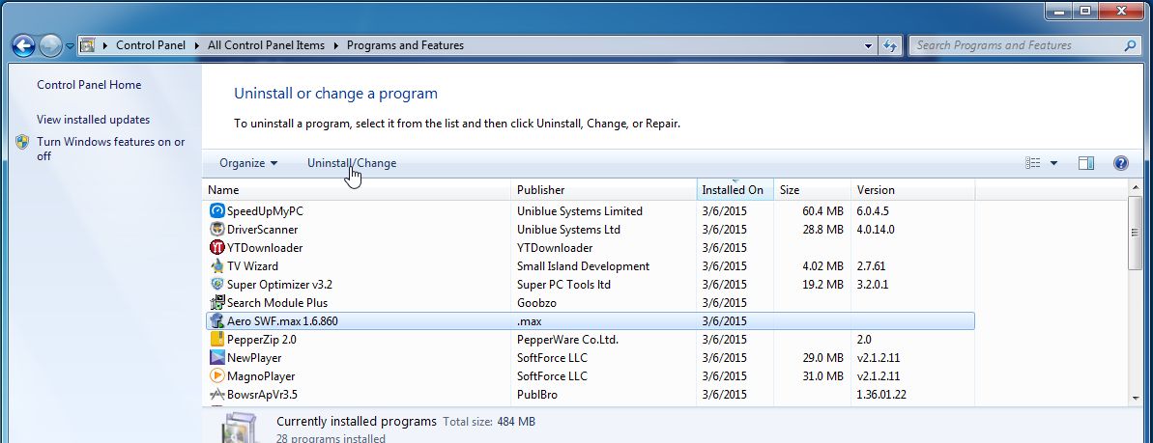The height and width of the screenshot is (443, 1153).
Task: Click the PepperZip 2.0 yellow icon
Action: pos(217,340)
